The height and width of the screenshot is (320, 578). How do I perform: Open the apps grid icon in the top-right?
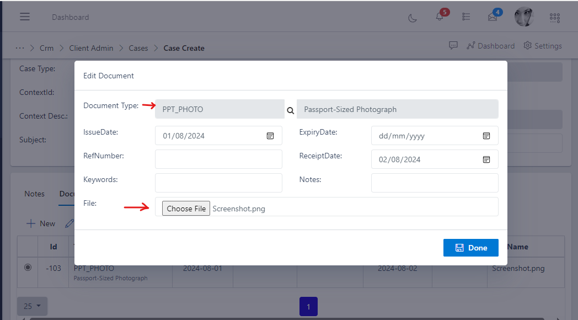tap(554, 18)
